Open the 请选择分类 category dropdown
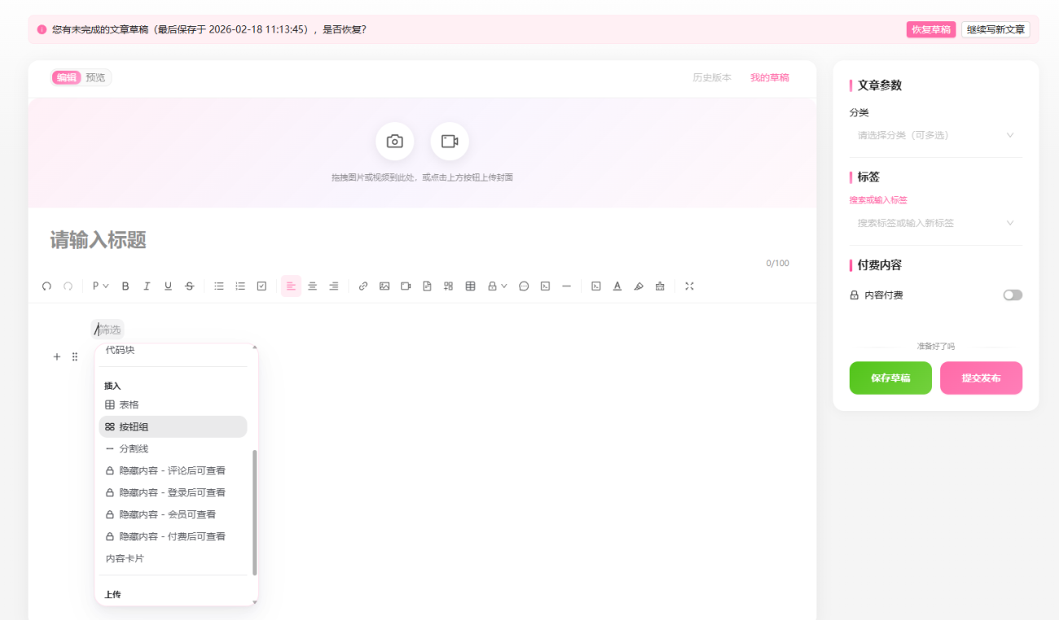Screen dimensions: 1059x620 [935, 135]
